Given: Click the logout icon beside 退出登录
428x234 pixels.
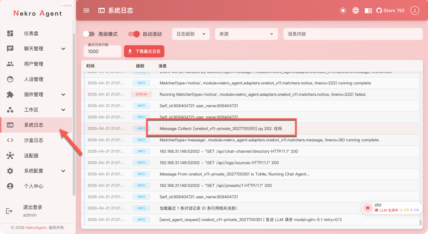Looking at the screenshot, I should point(9,211).
